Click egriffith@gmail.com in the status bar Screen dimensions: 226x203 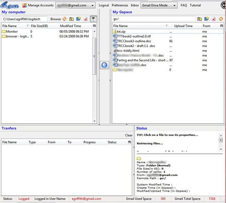point(86,198)
